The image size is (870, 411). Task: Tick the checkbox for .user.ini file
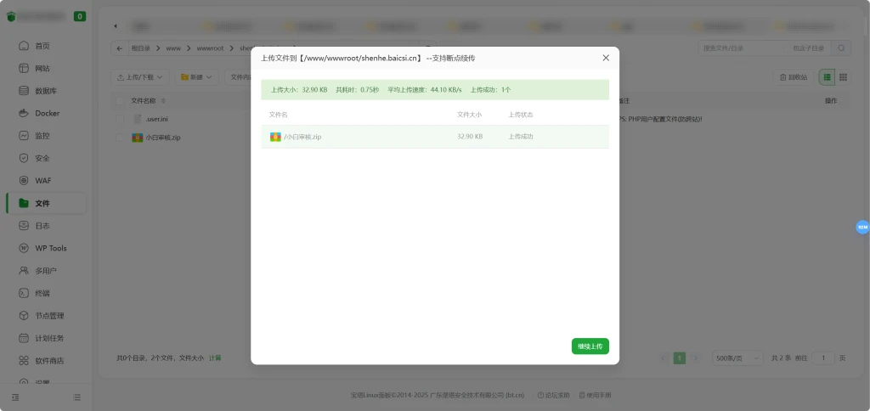[120, 119]
